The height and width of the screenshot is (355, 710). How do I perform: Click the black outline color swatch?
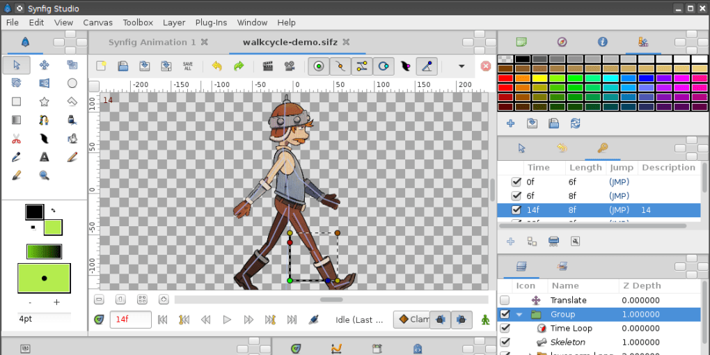pos(35,212)
